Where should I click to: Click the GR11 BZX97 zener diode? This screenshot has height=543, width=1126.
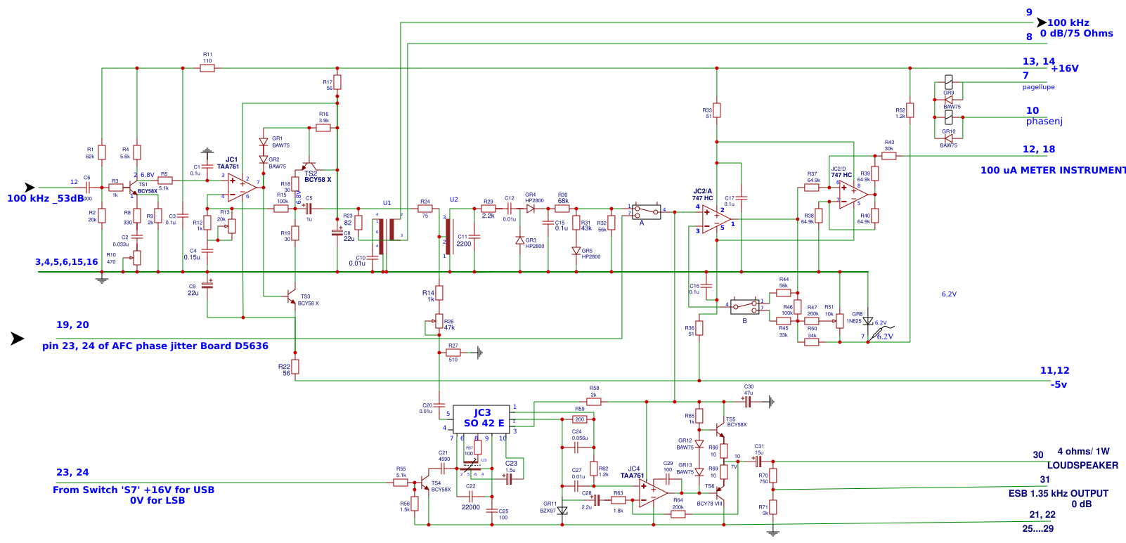point(562,511)
